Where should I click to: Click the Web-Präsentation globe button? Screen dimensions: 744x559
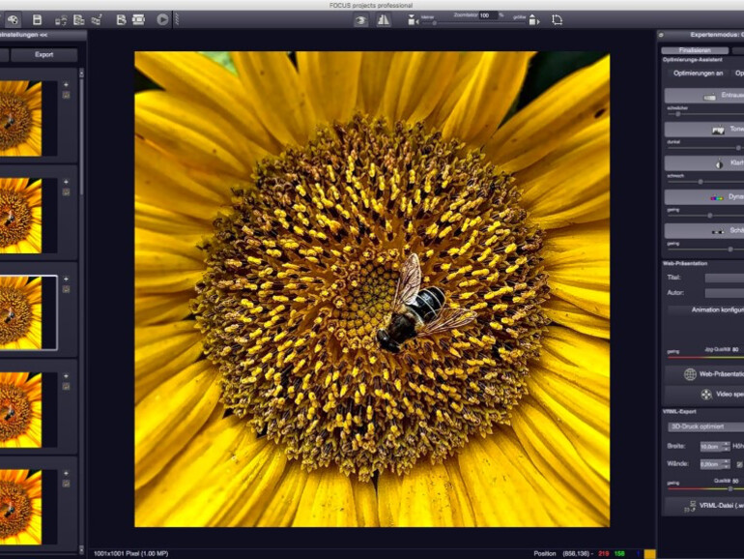tap(704, 374)
